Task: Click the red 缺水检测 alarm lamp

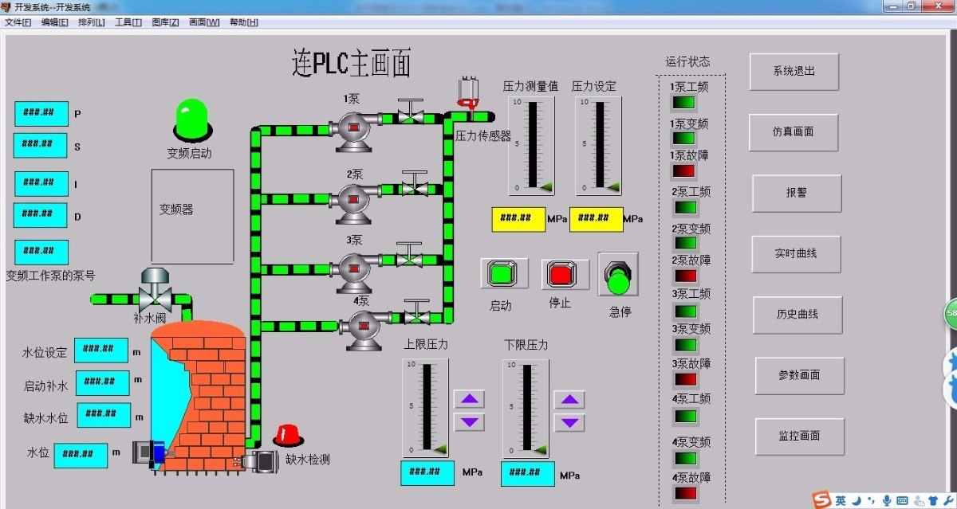Action: point(288,435)
